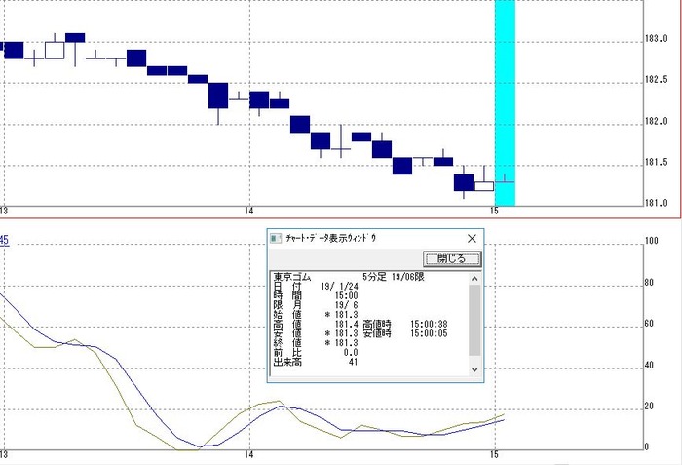The image size is (682, 465).
Task: Click the 15 time label under indicator chart
Action: tap(494, 454)
